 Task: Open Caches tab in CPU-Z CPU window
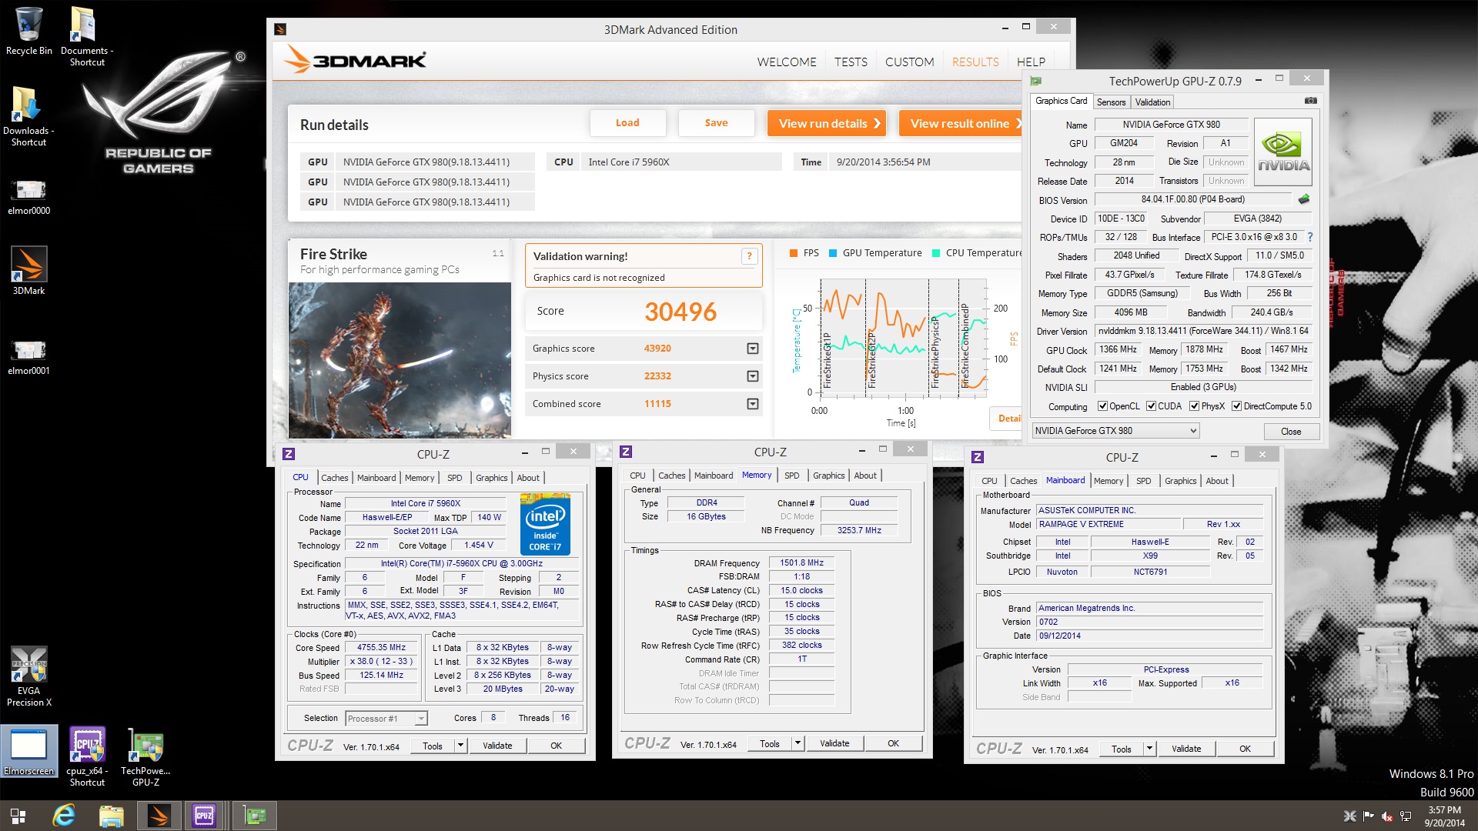[x=334, y=478]
